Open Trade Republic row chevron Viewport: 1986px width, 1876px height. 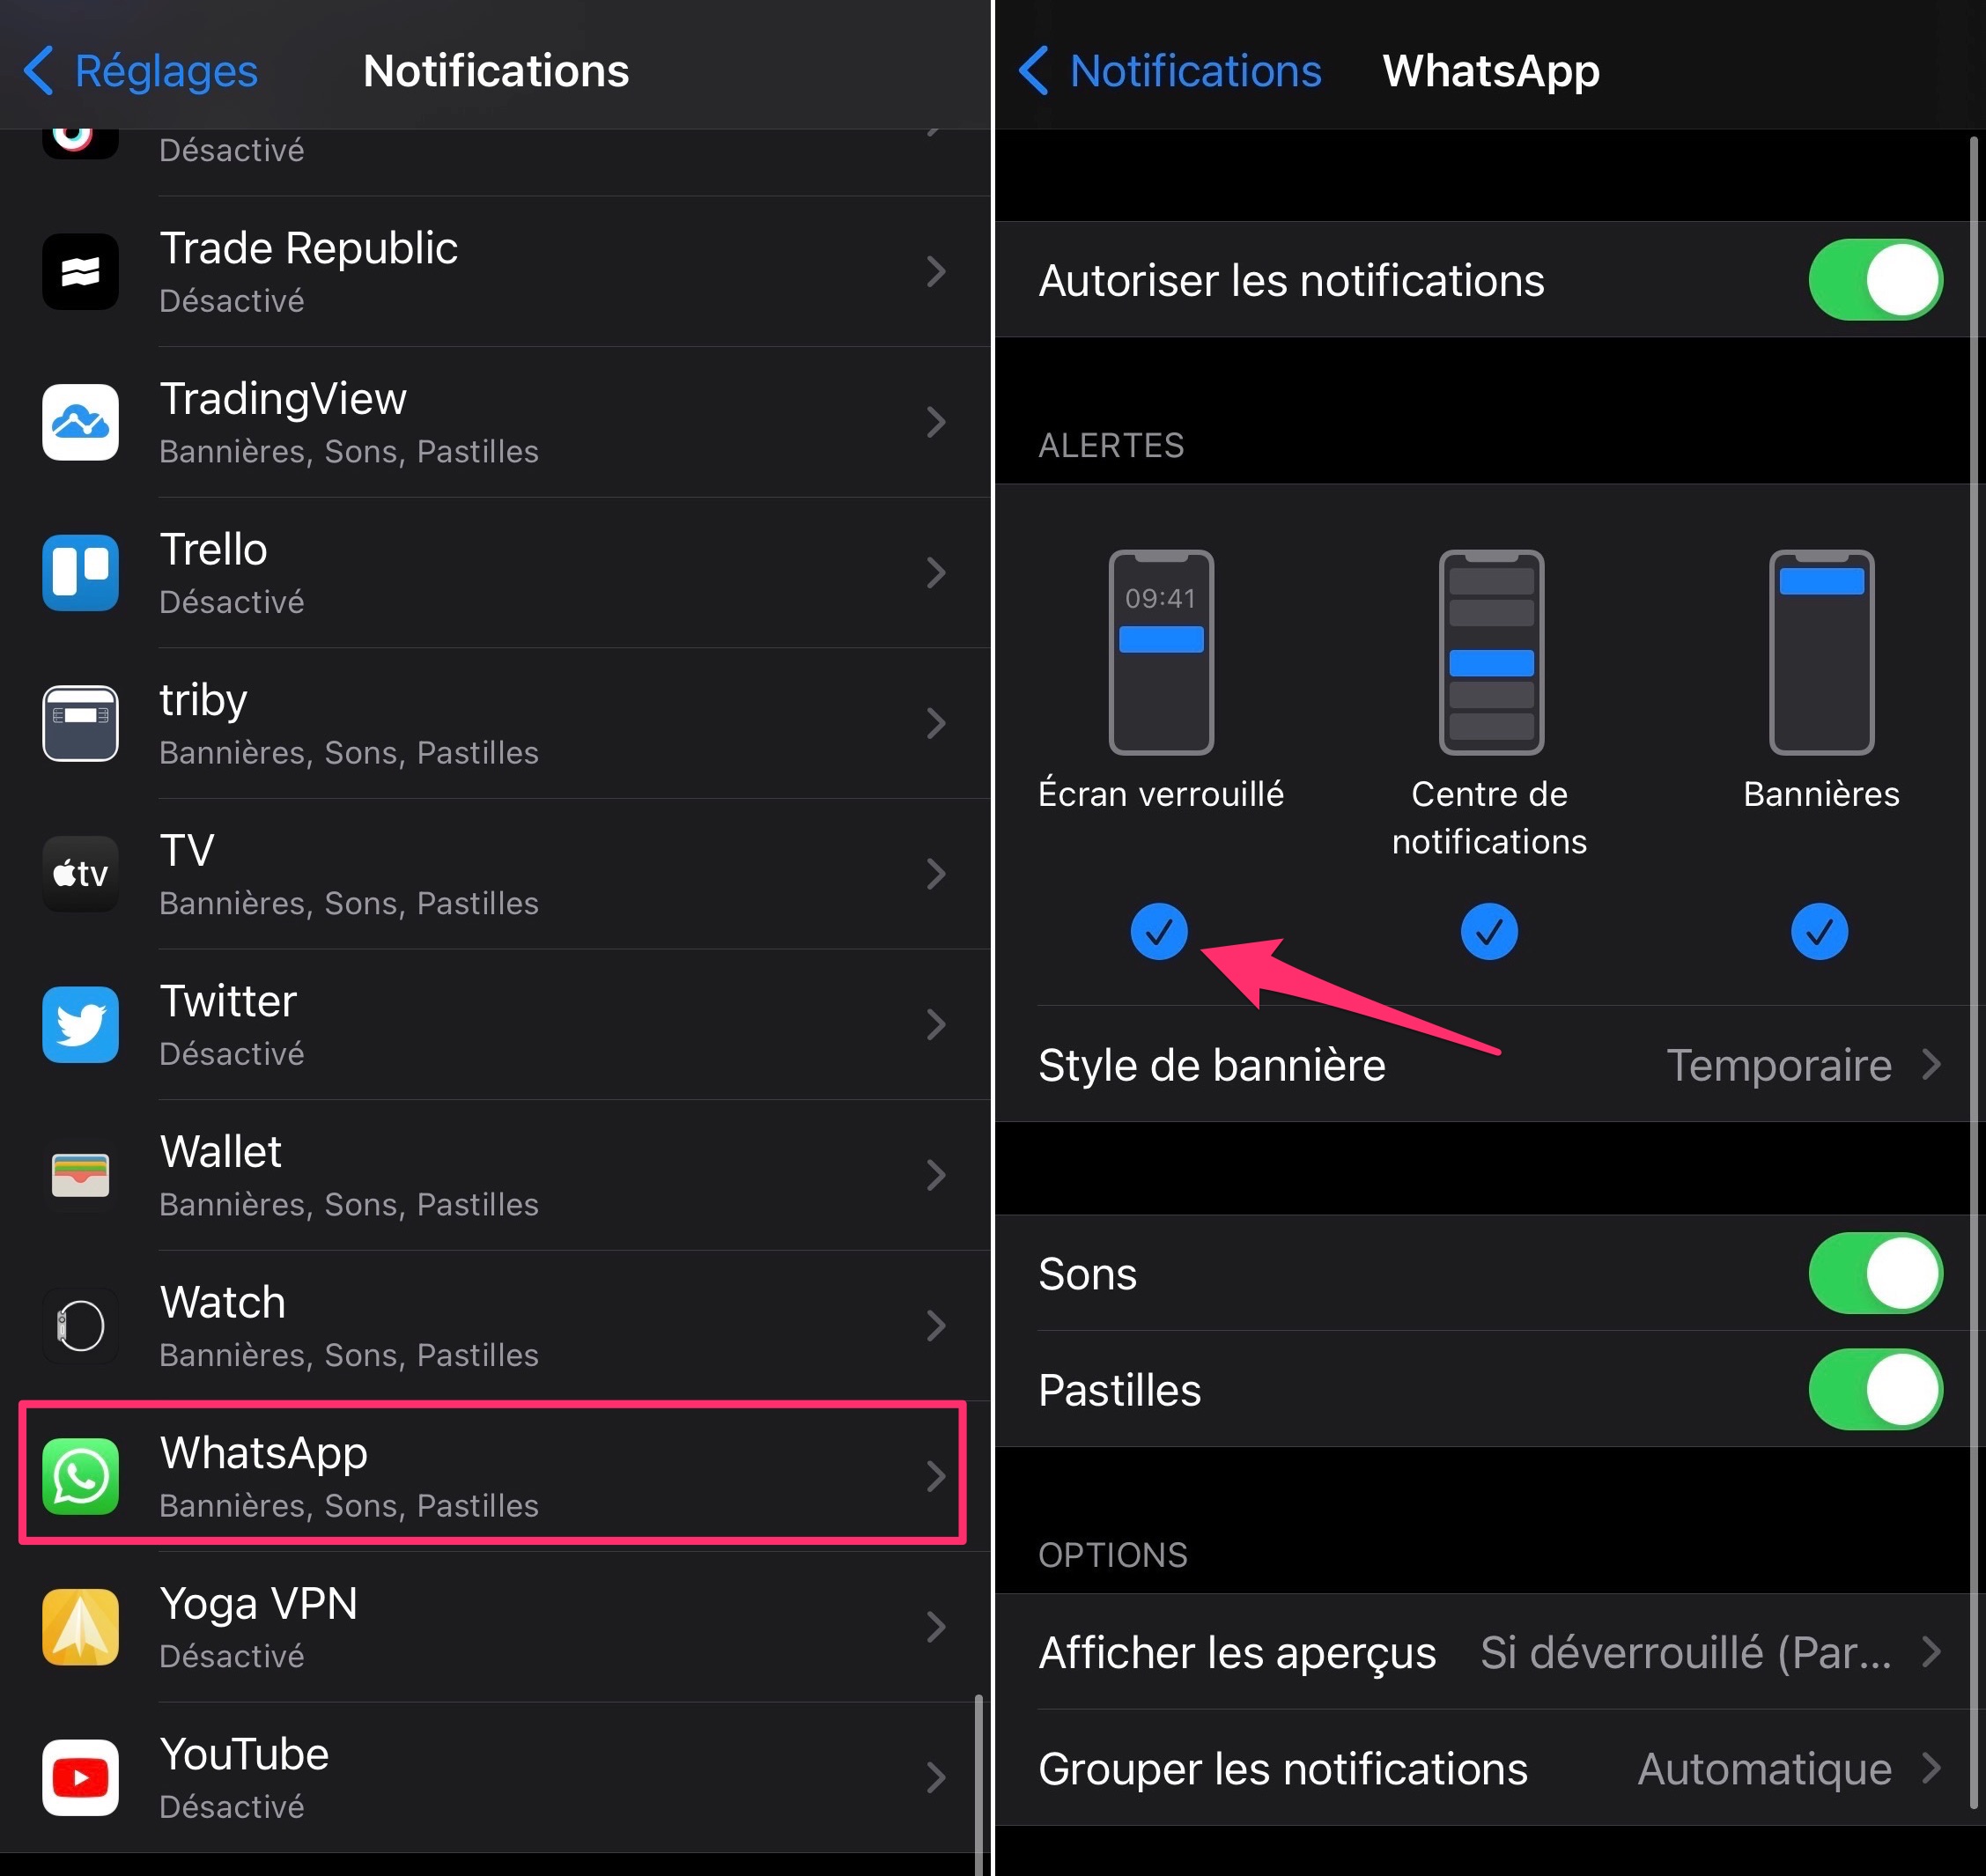point(936,272)
